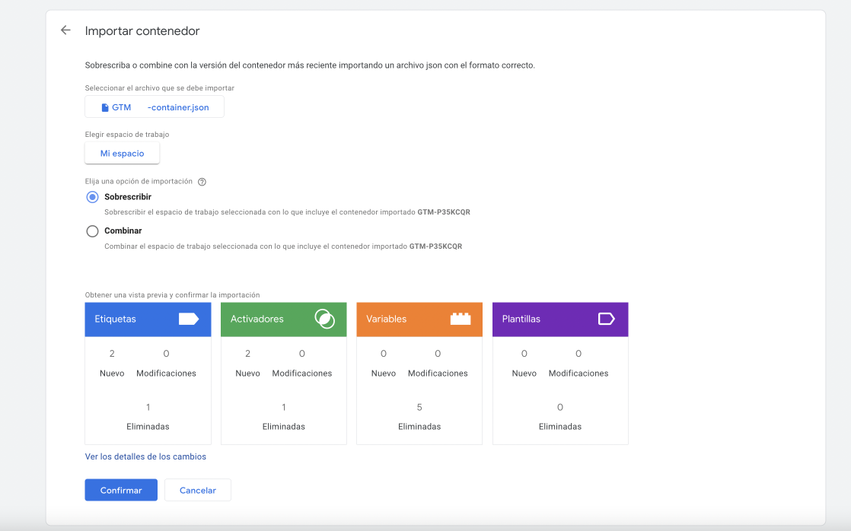Viewport: 851px width, 531px height.
Task: Click the file icon on the GTM chip
Action: [104, 107]
